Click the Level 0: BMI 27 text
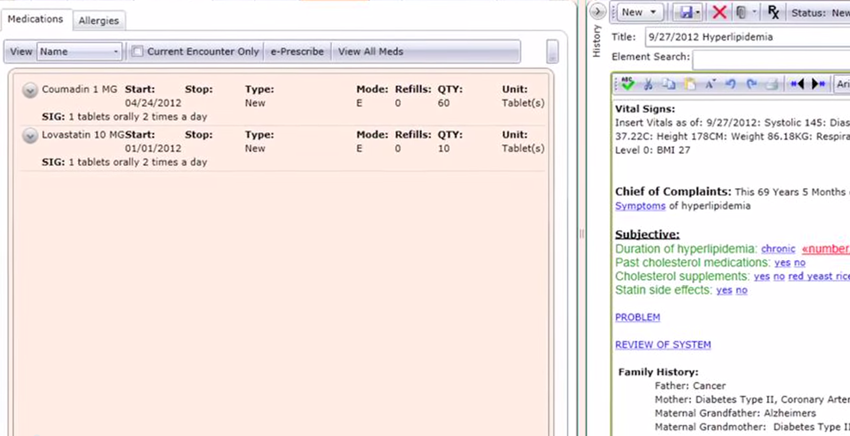850x436 pixels. click(x=652, y=150)
